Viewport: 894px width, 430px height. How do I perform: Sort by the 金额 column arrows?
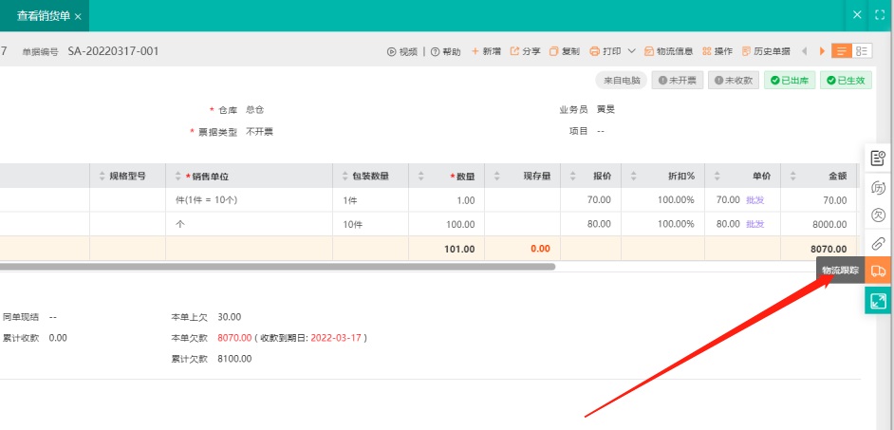791,177
